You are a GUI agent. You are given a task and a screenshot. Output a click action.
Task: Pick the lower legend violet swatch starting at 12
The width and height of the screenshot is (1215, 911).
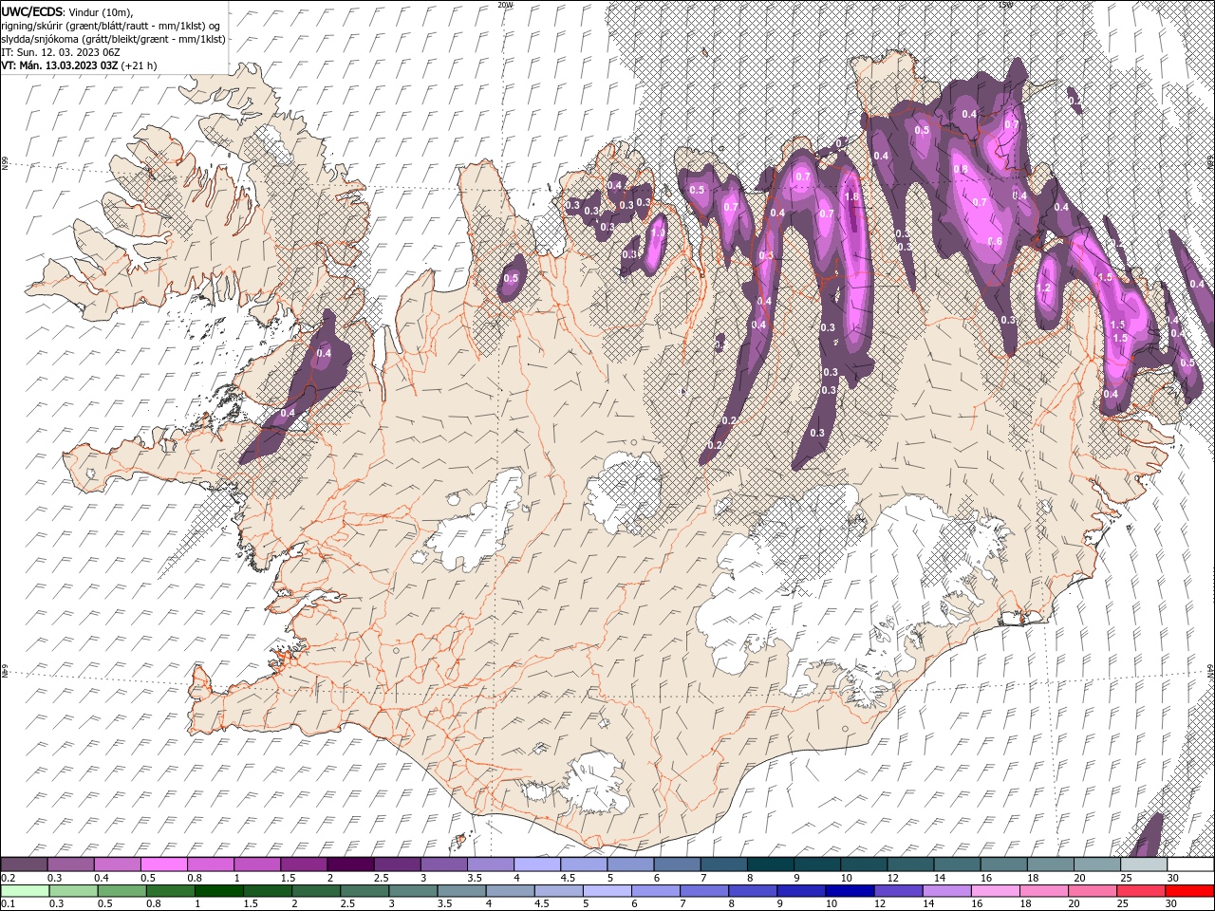tap(897, 891)
